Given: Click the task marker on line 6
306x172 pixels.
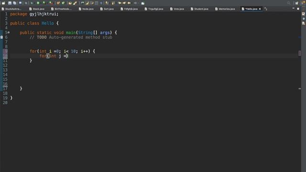Looking at the screenshot, I should pos(1,37).
